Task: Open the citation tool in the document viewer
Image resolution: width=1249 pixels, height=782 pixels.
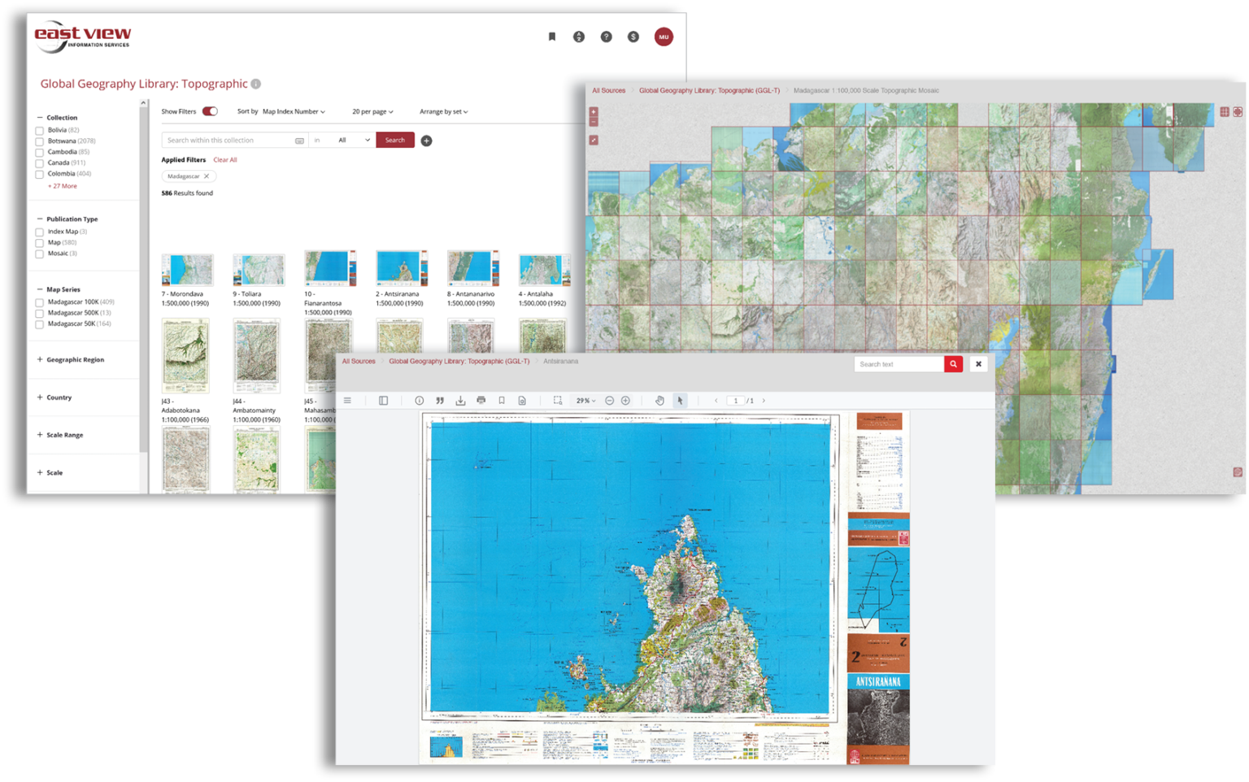Action: 440,400
